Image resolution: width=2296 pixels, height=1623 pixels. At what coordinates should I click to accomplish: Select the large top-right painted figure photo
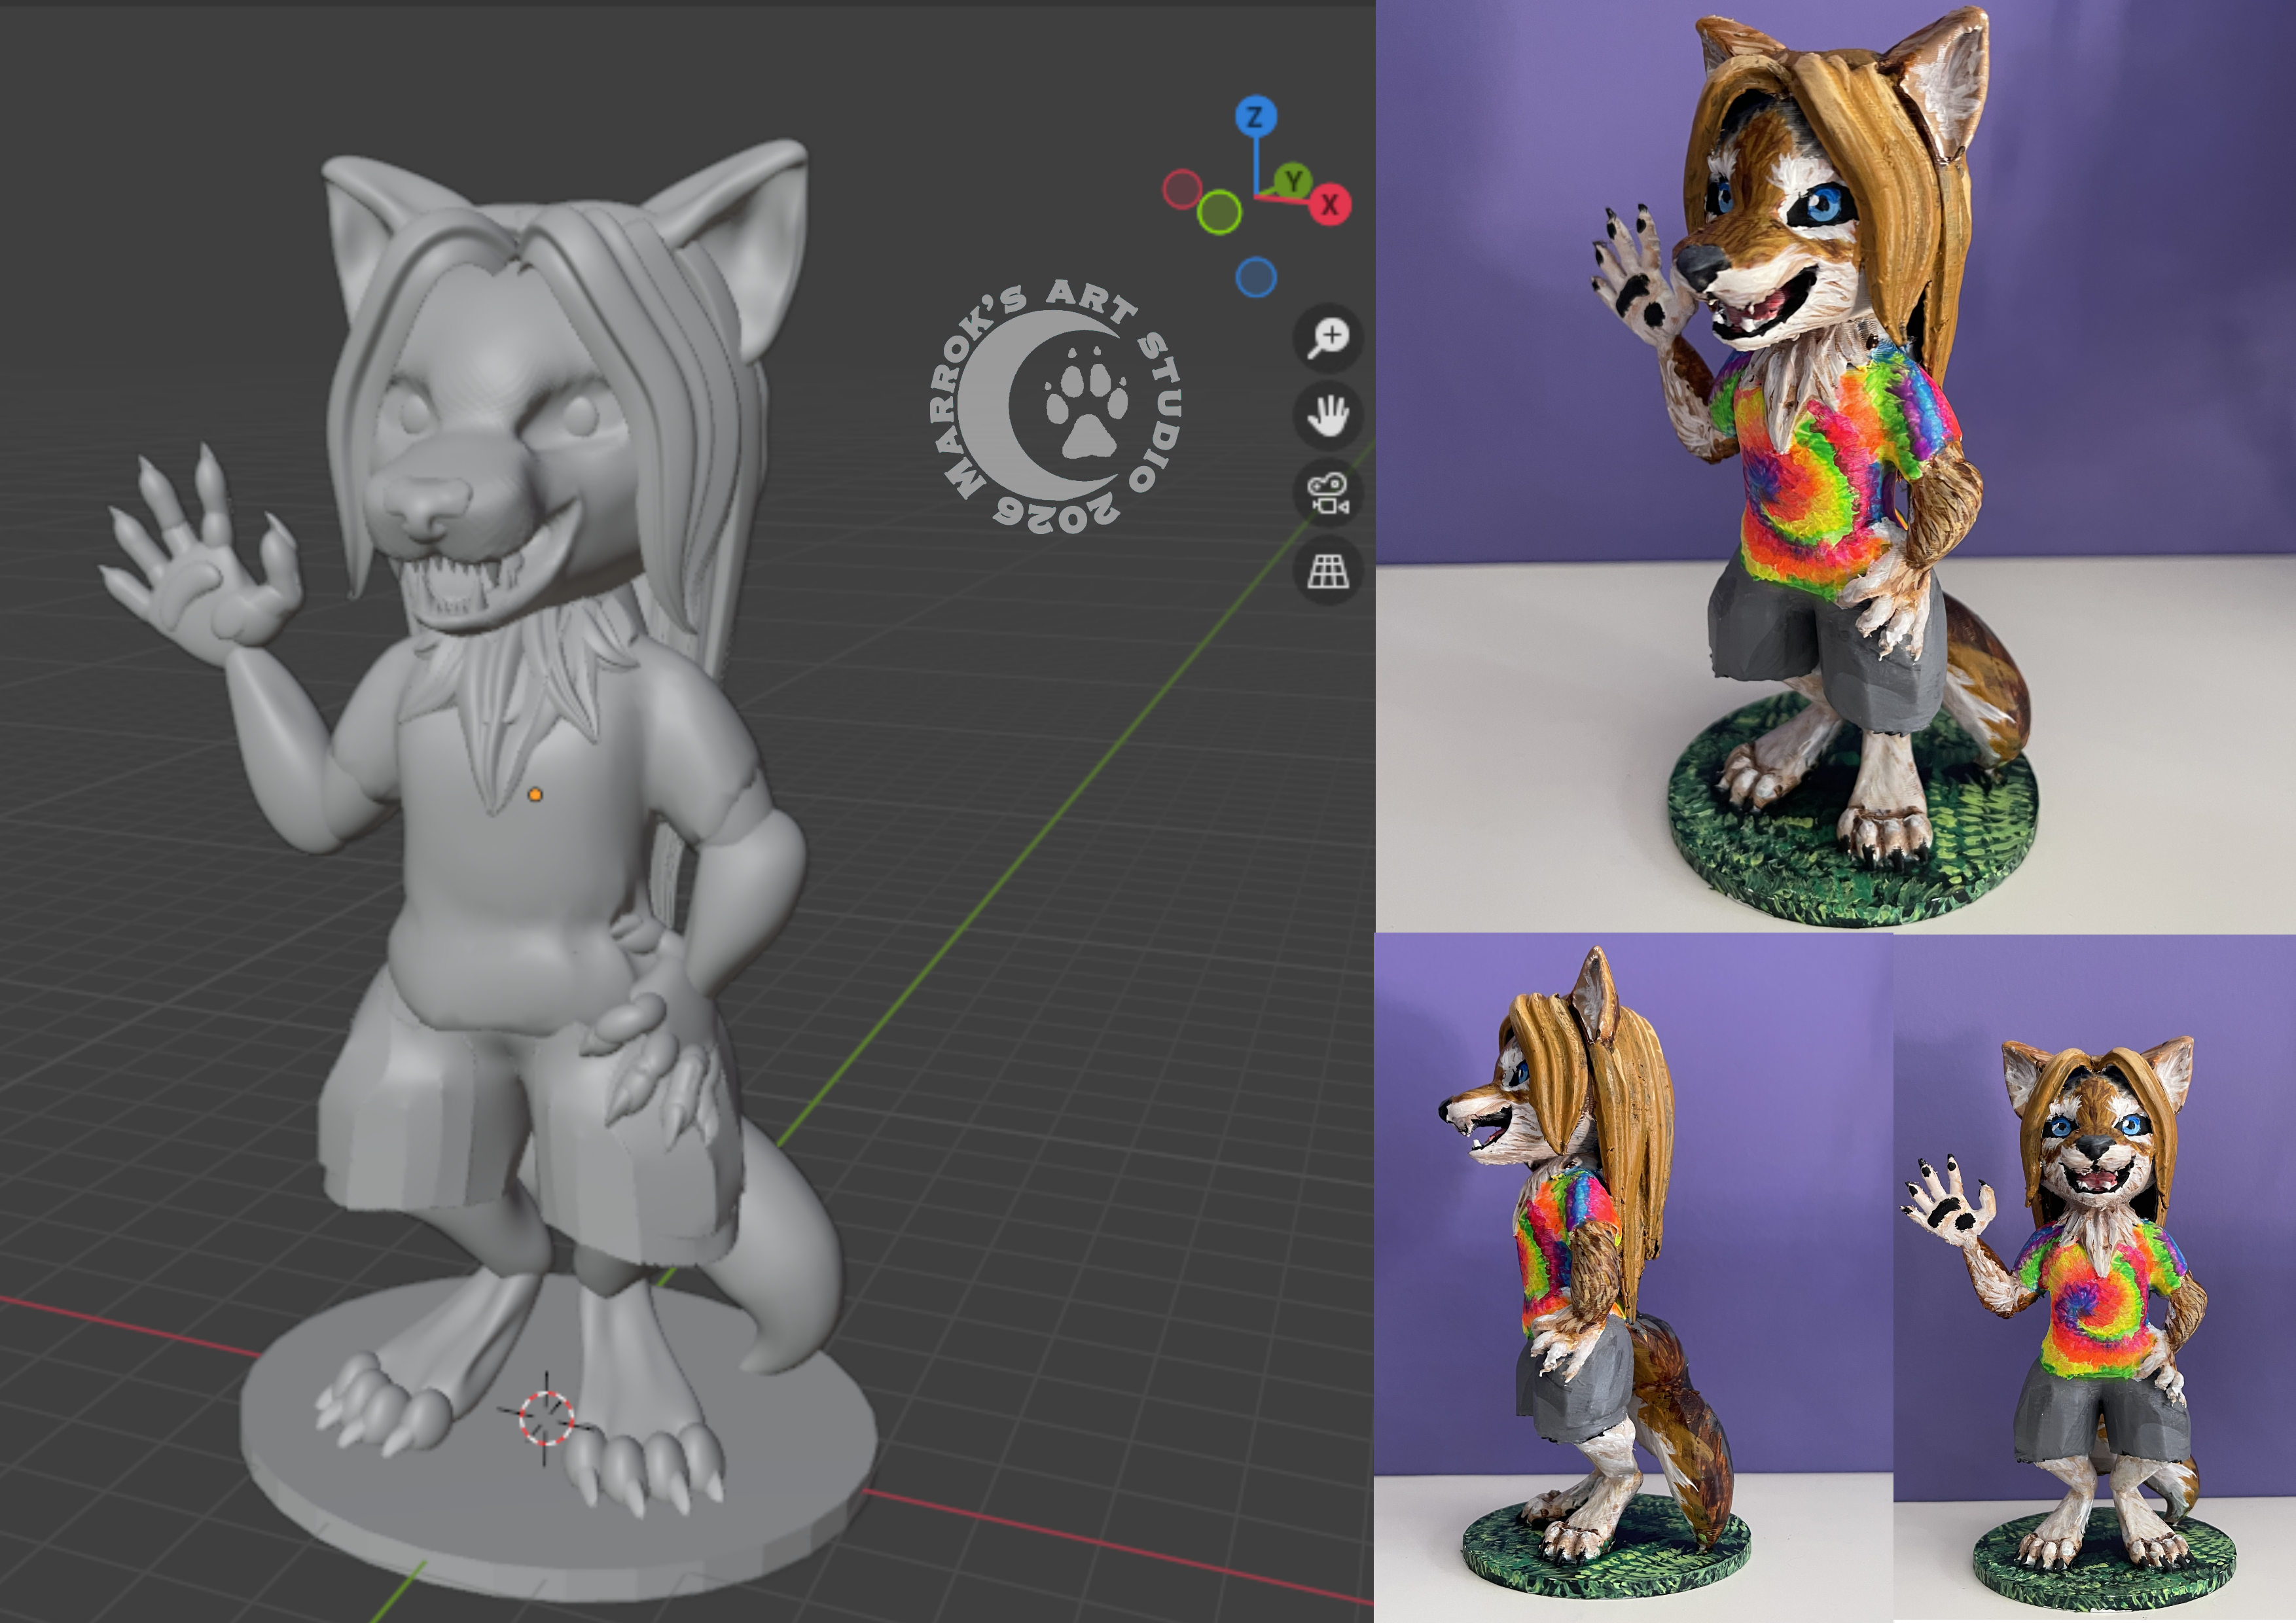(1835, 465)
